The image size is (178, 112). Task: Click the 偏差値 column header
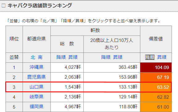tap(156, 39)
